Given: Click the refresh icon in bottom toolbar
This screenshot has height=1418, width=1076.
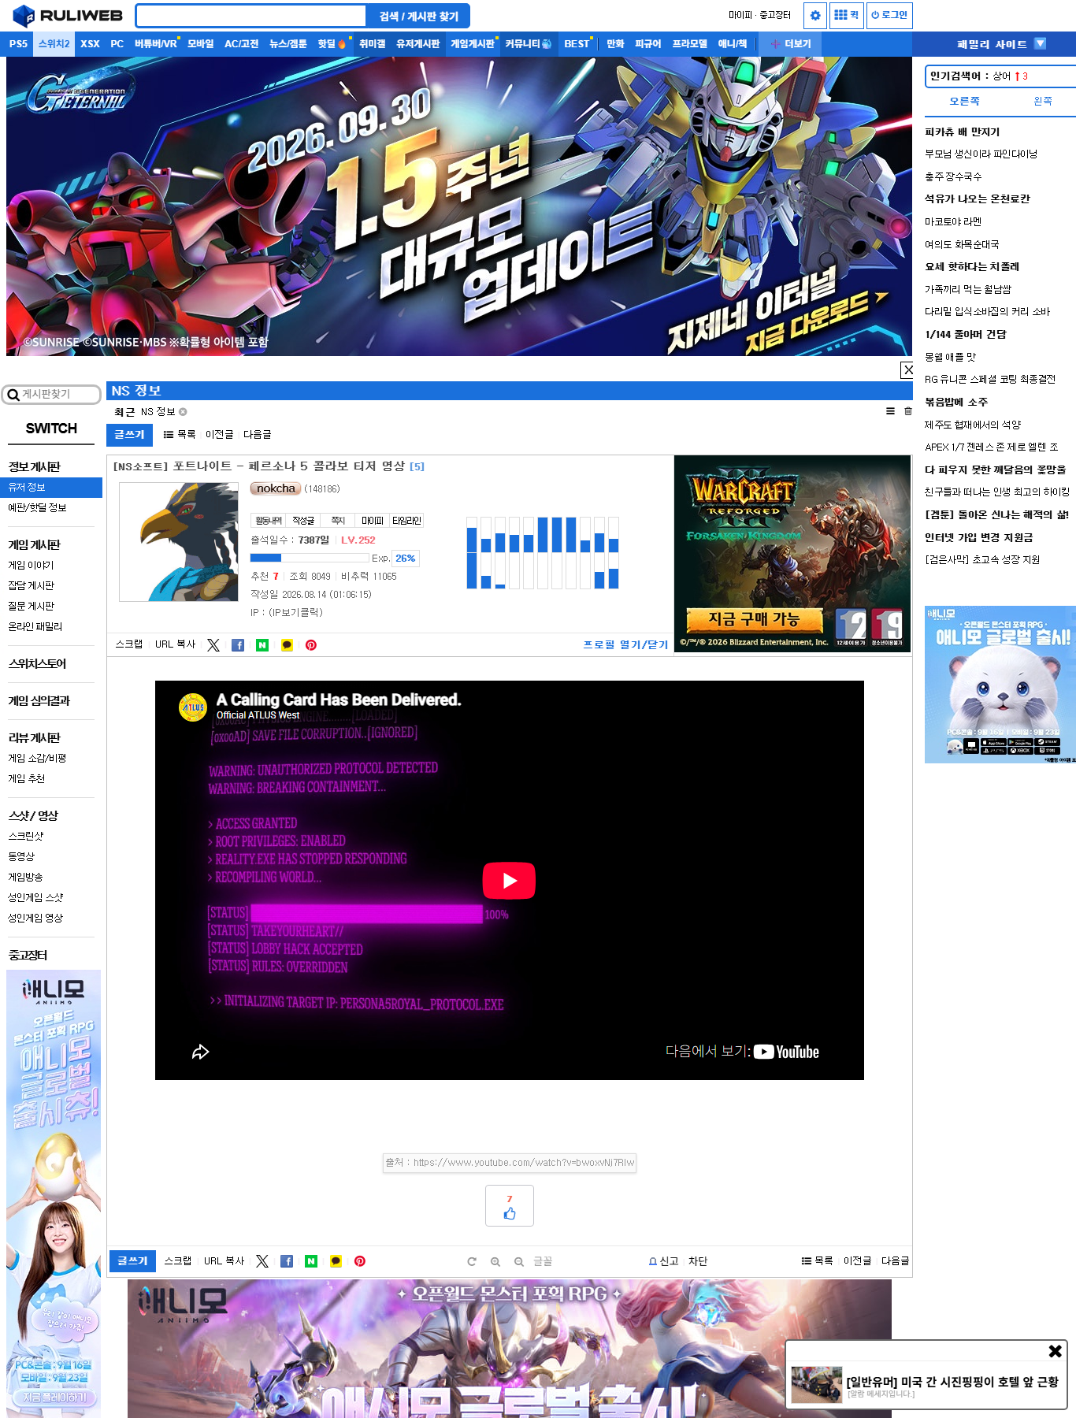Looking at the screenshot, I should pyautogui.click(x=472, y=1261).
